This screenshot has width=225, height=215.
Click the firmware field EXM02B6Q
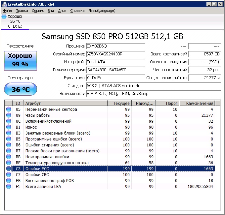click(116, 46)
